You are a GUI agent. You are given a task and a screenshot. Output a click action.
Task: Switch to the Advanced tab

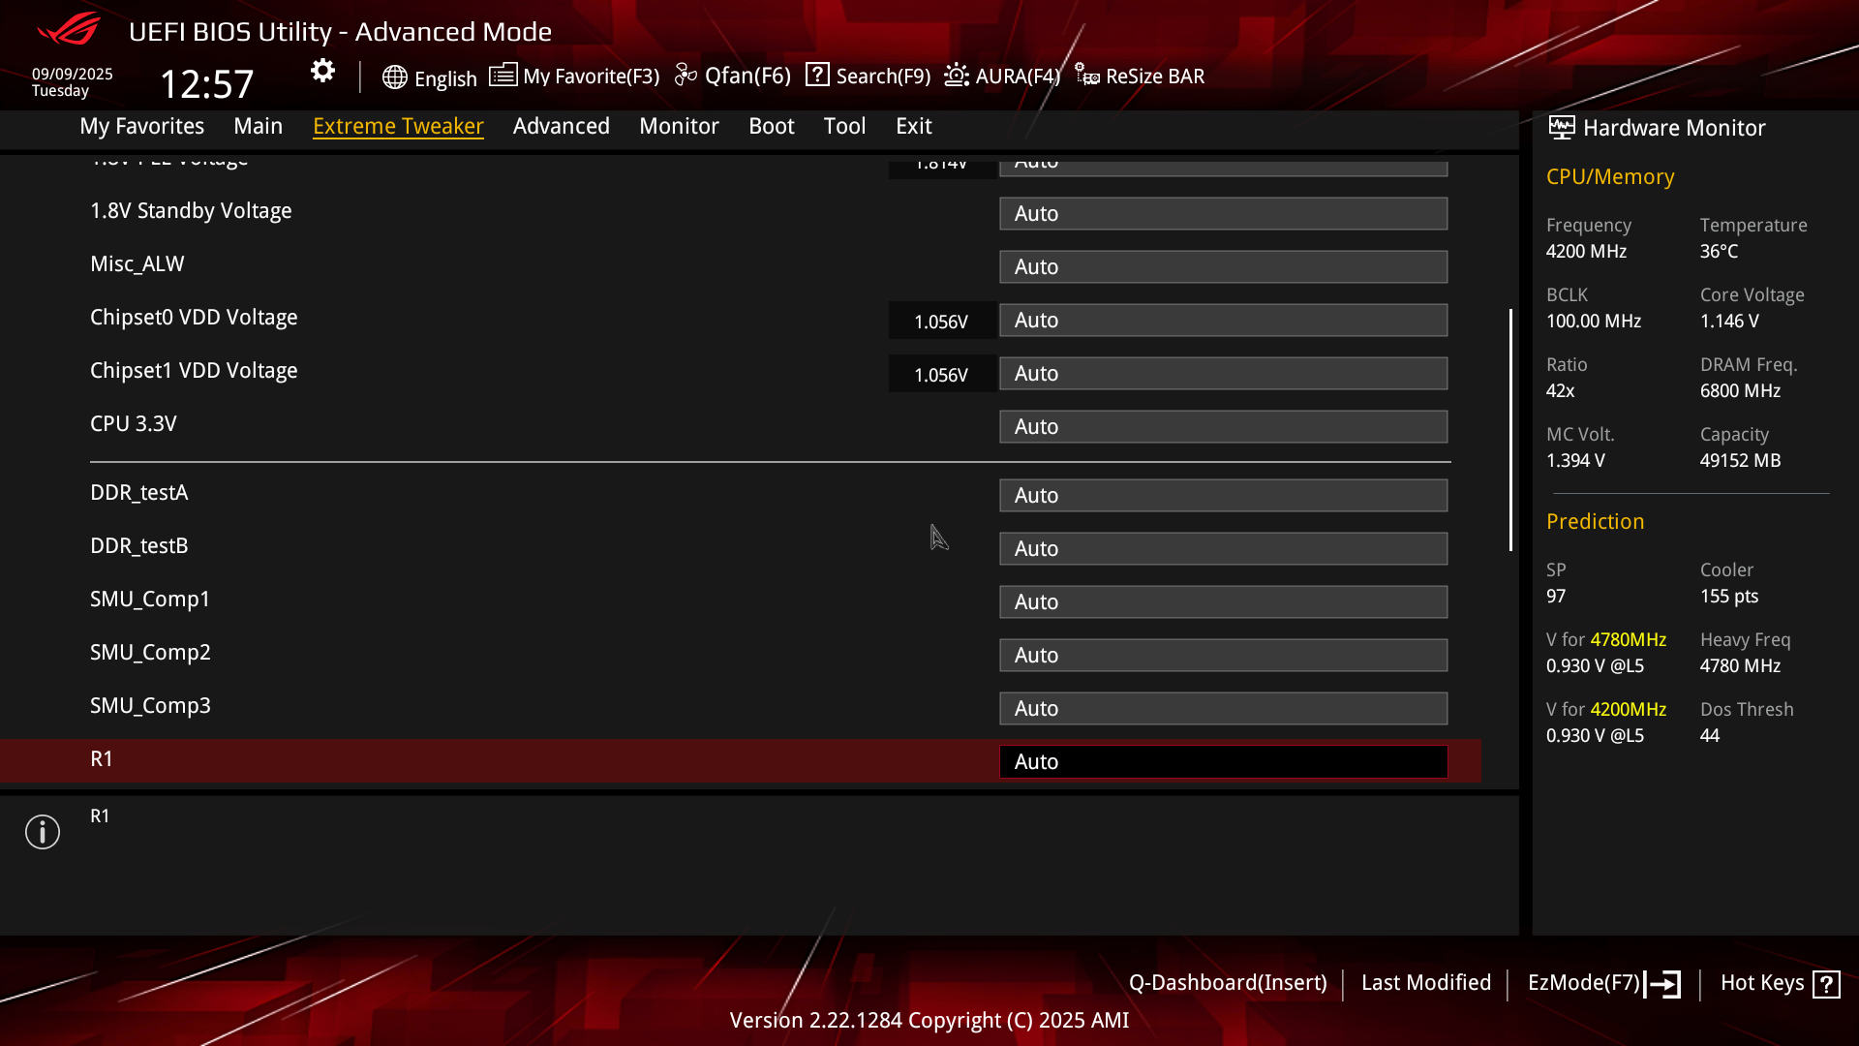[x=561, y=126]
